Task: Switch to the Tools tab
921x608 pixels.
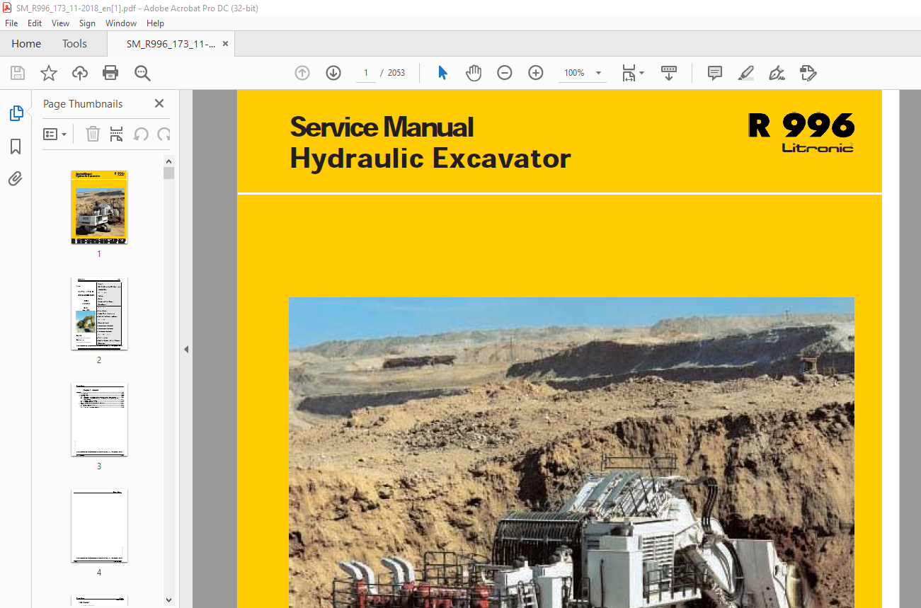Action: [x=74, y=44]
